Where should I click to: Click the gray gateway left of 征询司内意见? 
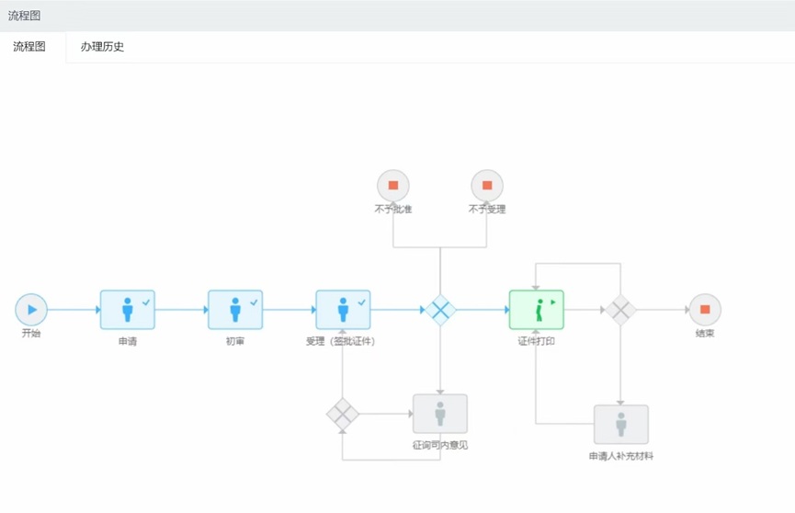[x=343, y=414]
